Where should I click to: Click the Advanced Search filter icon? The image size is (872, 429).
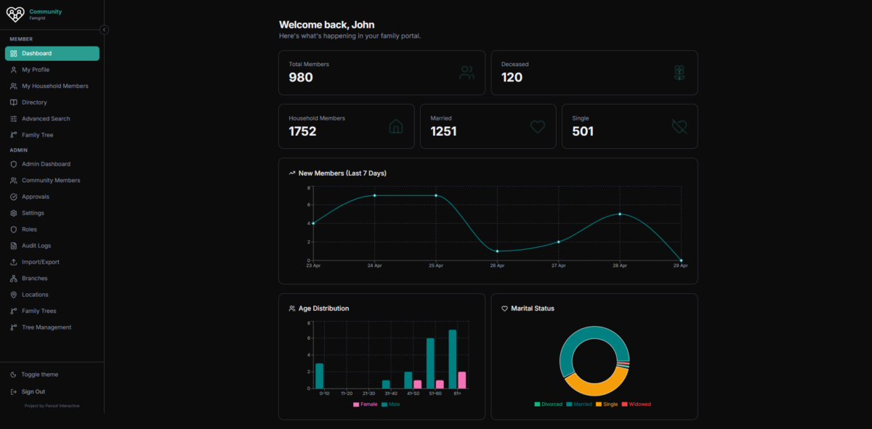point(14,119)
